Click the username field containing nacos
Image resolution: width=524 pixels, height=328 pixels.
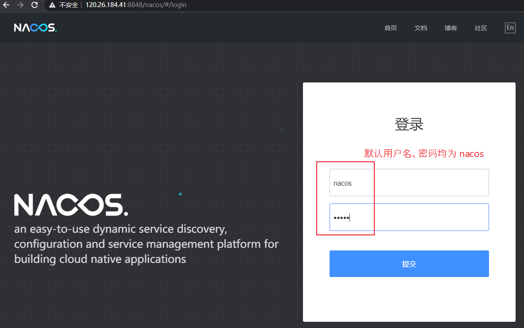point(409,183)
